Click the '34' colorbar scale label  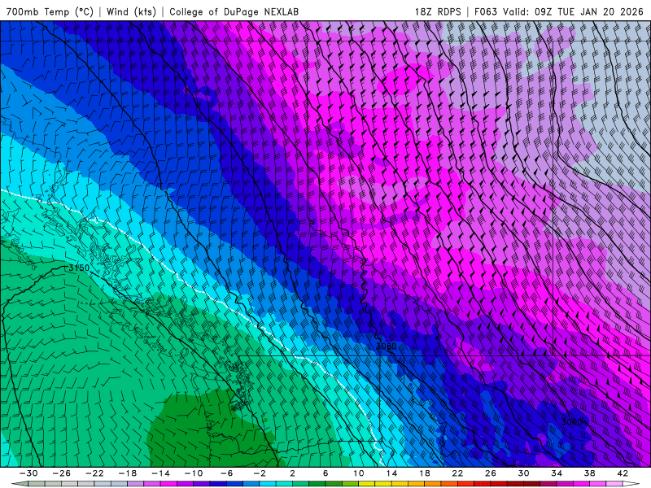(557, 473)
